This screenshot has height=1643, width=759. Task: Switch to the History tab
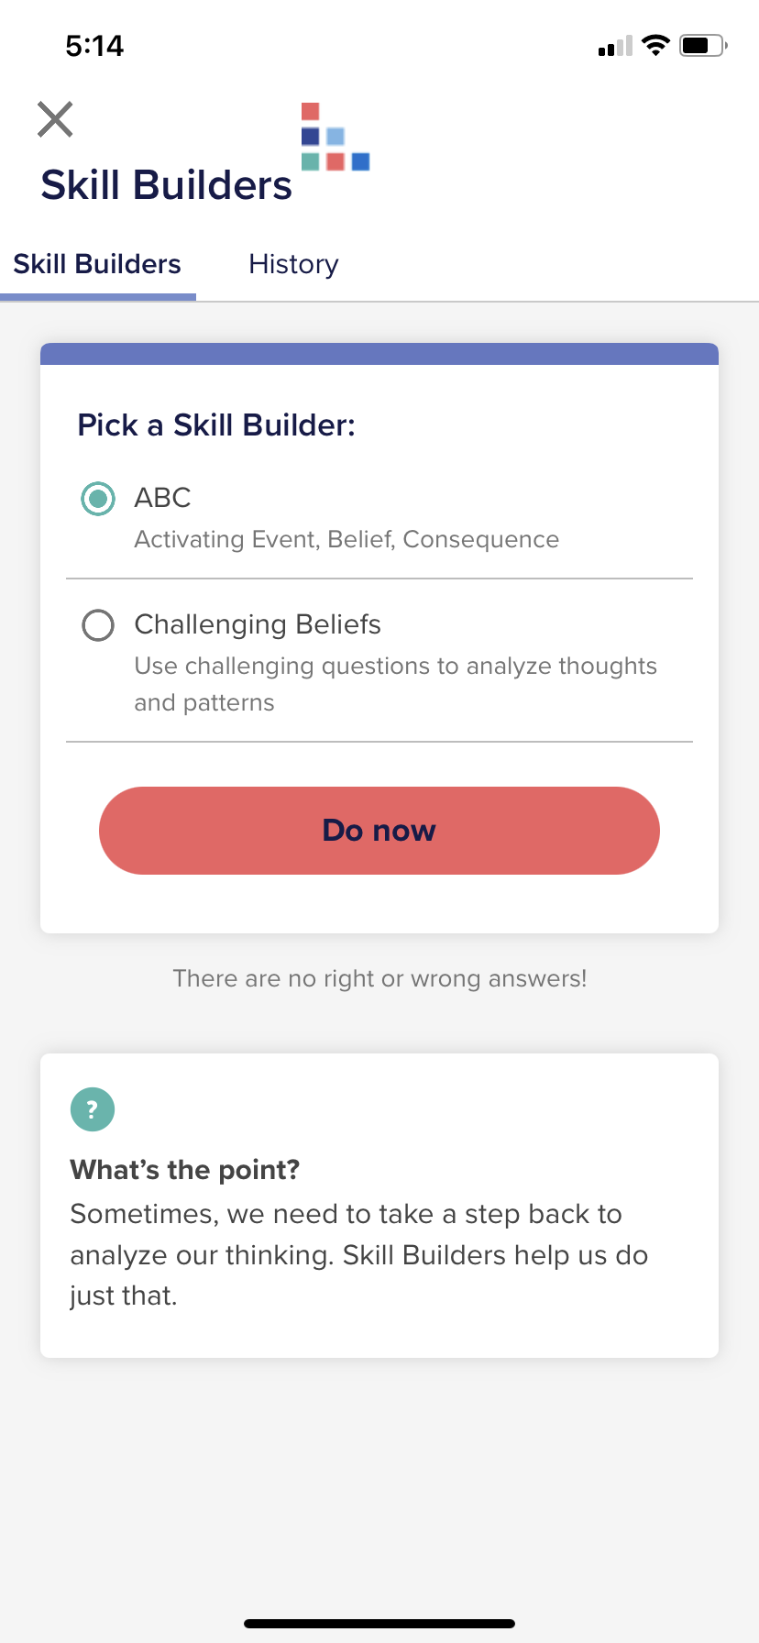click(293, 264)
